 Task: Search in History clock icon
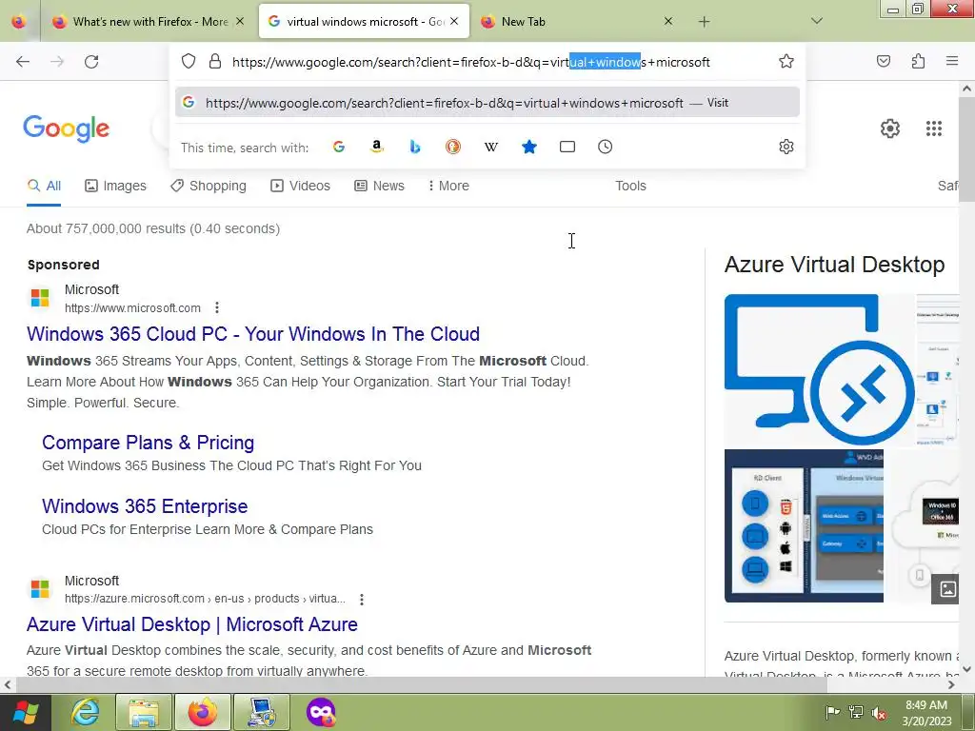tap(605, 147)
